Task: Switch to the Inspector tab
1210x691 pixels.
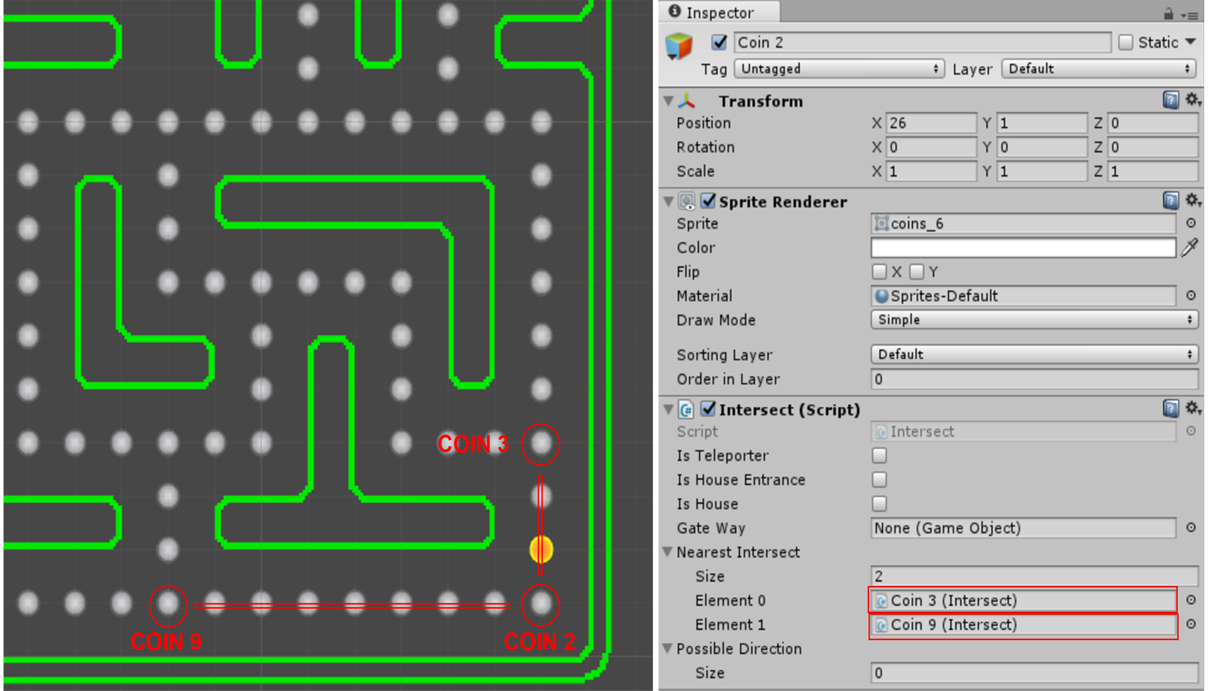Action: pos(719,12)
